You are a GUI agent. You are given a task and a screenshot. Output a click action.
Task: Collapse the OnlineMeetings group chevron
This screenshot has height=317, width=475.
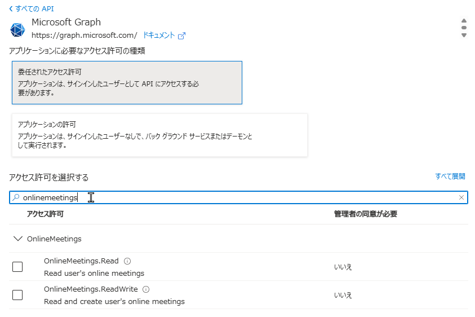click(17, 239)
